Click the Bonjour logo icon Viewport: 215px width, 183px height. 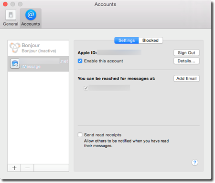point(15,48)
